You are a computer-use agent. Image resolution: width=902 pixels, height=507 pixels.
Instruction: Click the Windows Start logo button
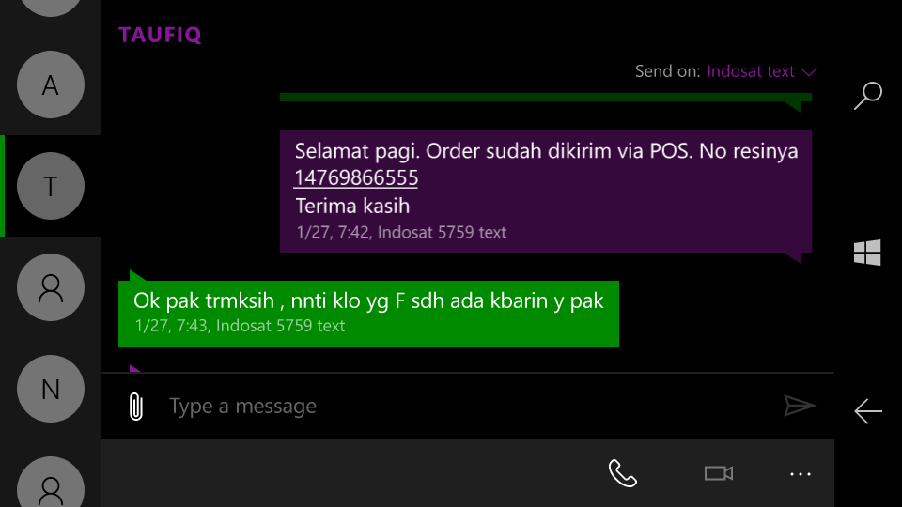tap(867, 253)
